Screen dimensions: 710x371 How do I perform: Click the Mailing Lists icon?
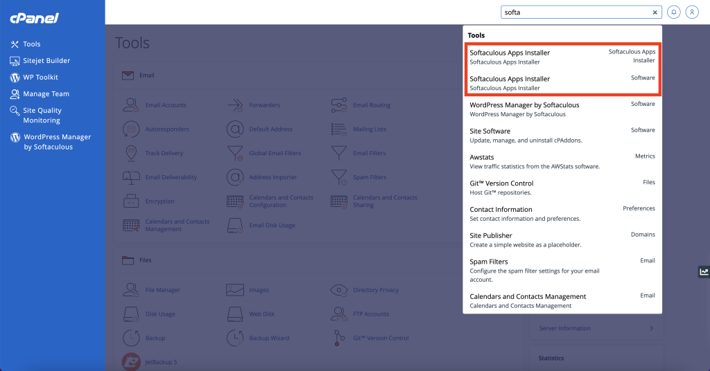tap(338, 129)
